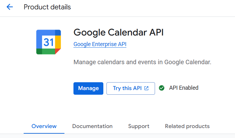The height and width of the screenshot is (138, 235).
Task: Select the Overview tab
Action: (44, 126)
